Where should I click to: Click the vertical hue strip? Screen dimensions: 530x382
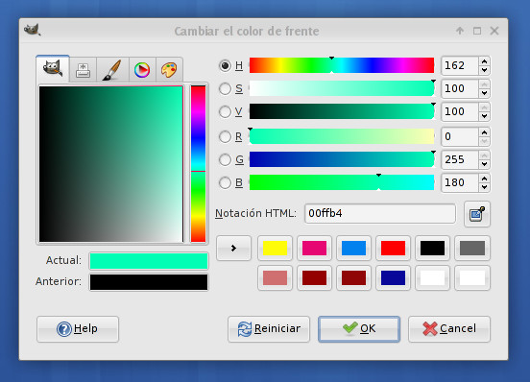[x=198, y=164]
